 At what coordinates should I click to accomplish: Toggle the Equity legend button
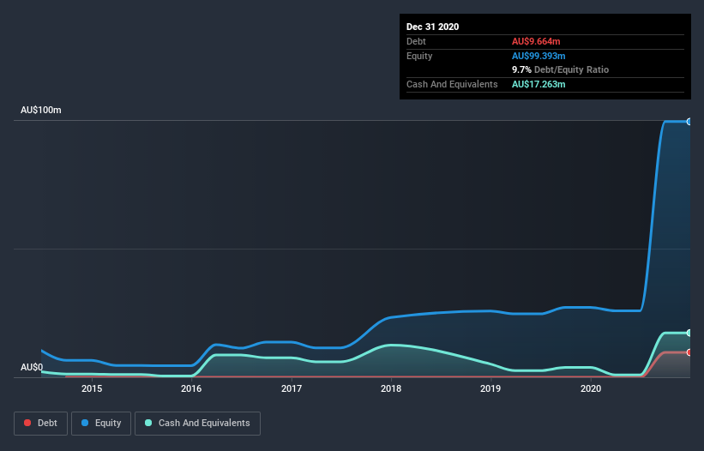click(x=101, y=424)
